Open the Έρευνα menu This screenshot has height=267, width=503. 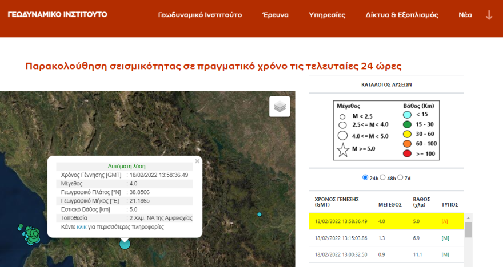pos(275,15)
